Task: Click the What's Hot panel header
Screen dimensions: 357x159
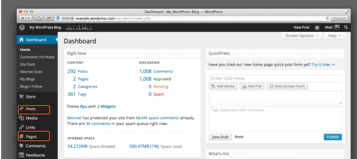Action: click(x=275, y=154)
